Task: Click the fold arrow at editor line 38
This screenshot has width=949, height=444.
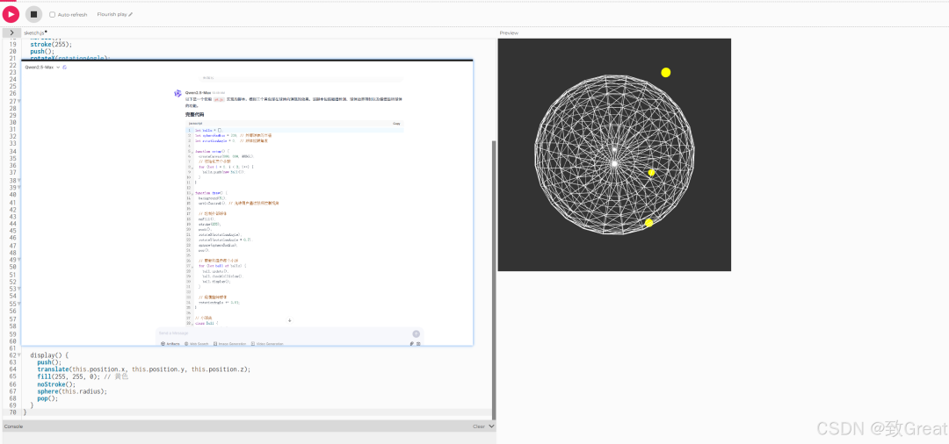Action: 18,181
